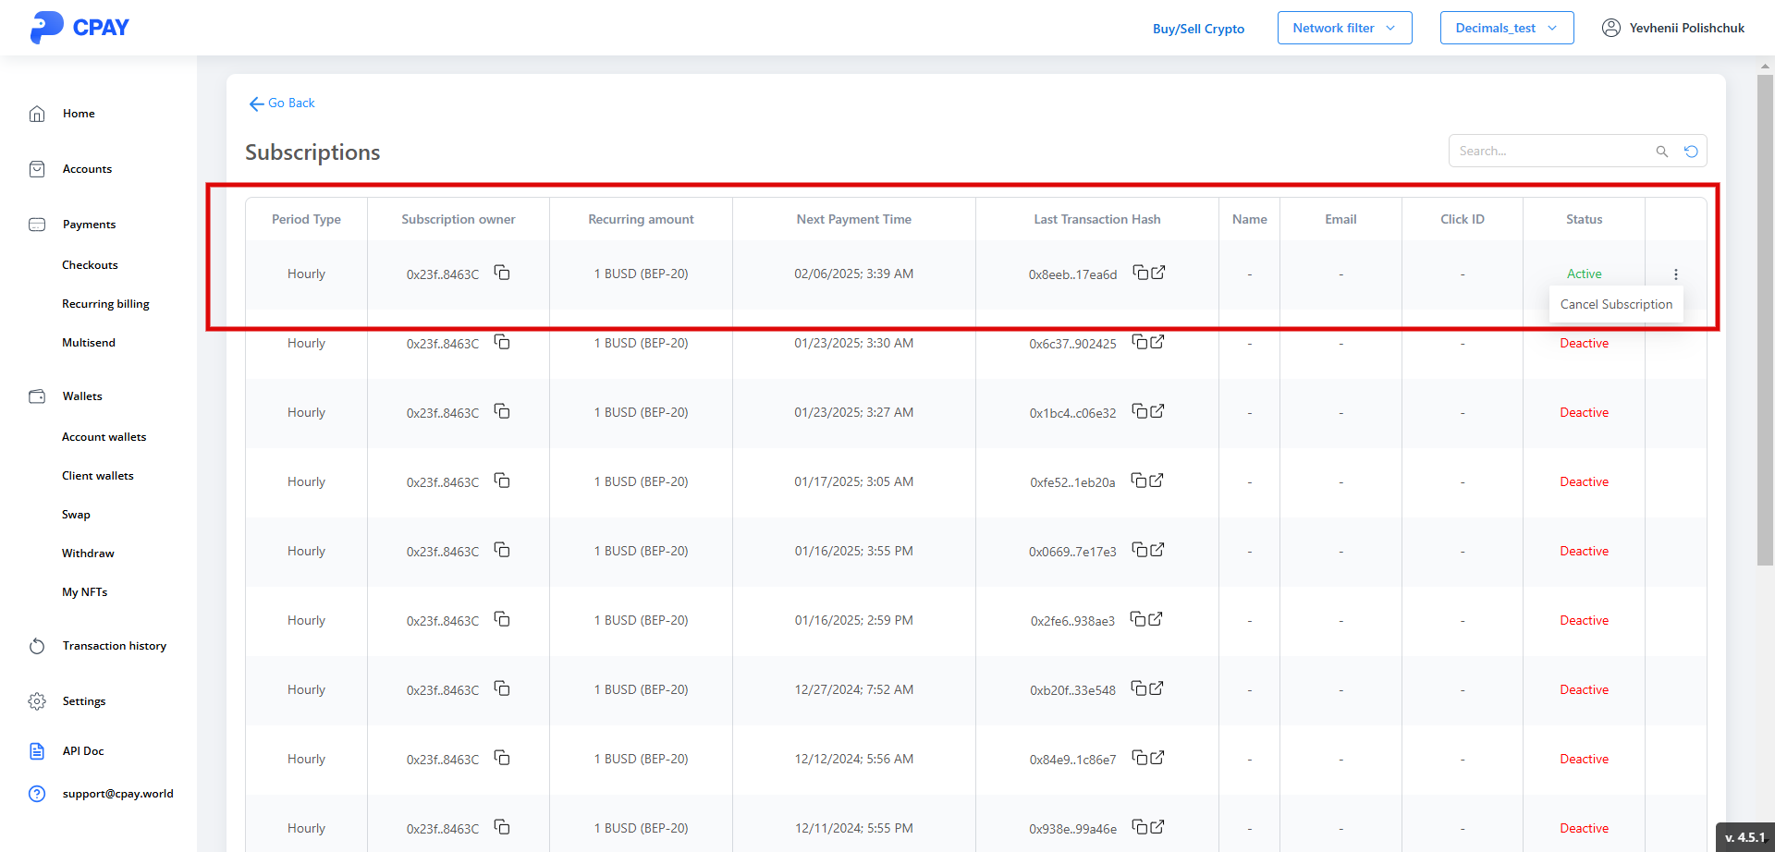The height and width of the screenshot is (852, 1775).
Task: Open Recurring billing in the sidebar
Action: 105,304
